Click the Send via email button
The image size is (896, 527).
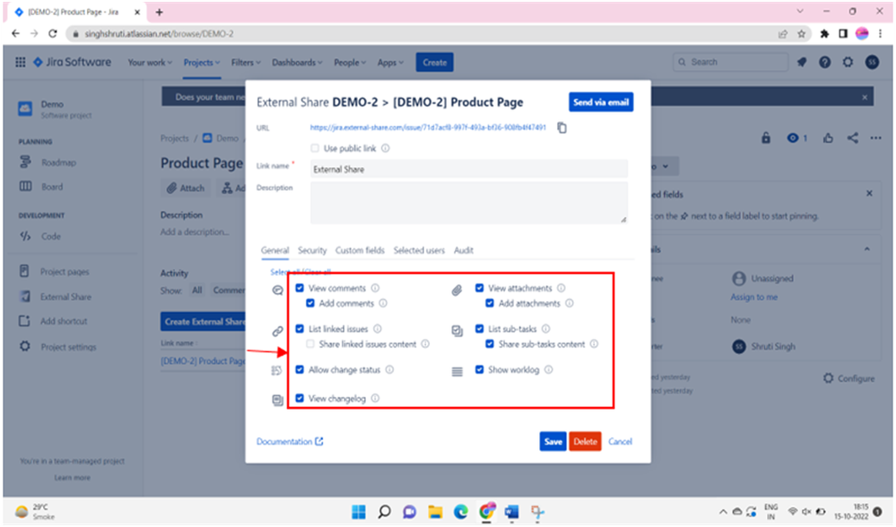(601, 102)
